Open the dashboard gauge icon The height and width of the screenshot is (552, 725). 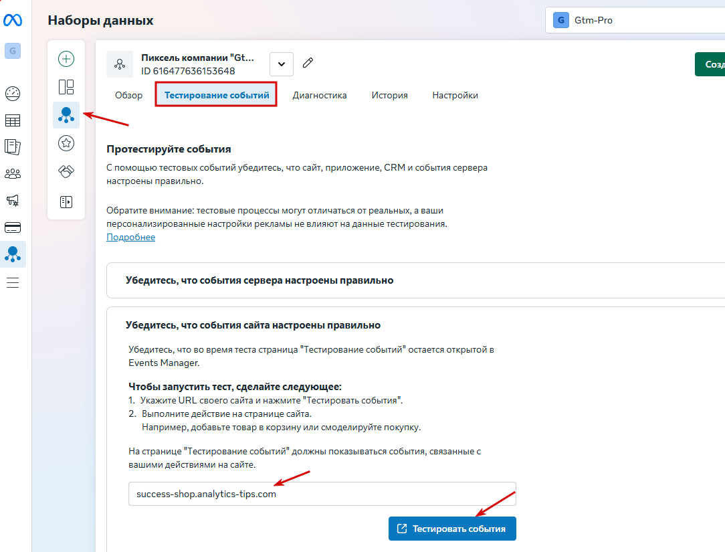click(x=13, y=94)
